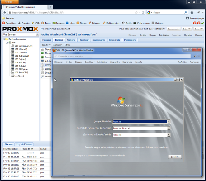Click Suivant in the Windows installer

click(175, 157)
